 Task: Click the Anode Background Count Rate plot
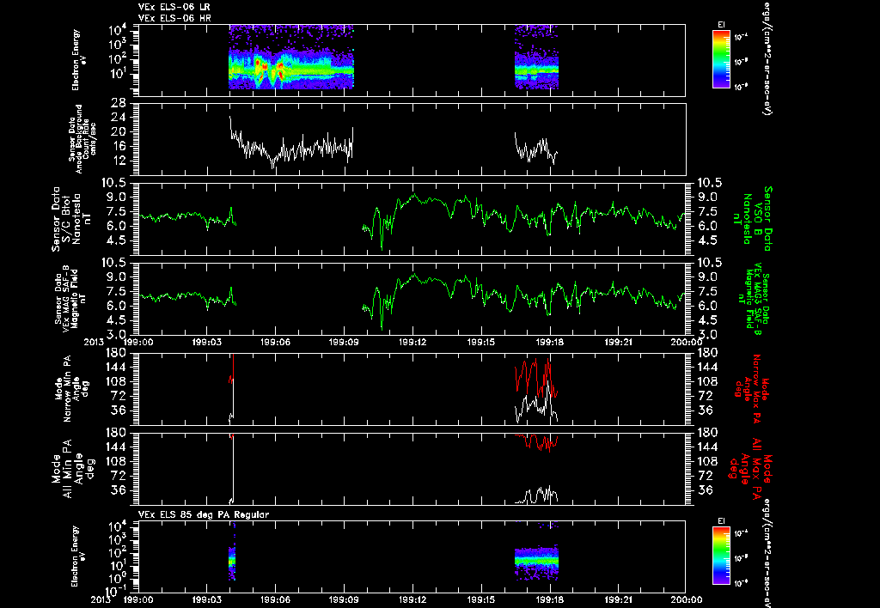click(x=412, y=139)
